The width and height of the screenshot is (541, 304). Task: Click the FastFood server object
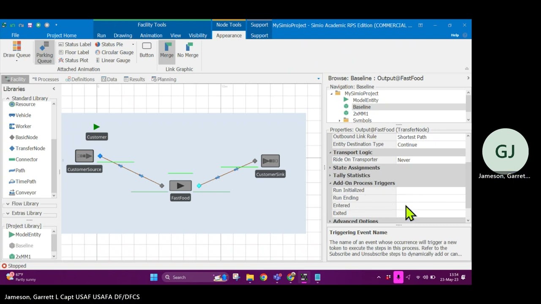click(180, 186)
